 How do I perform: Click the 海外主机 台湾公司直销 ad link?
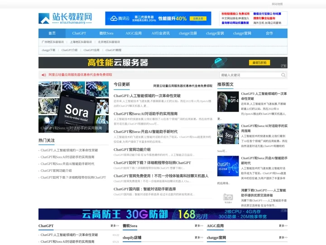coord(267,23)
